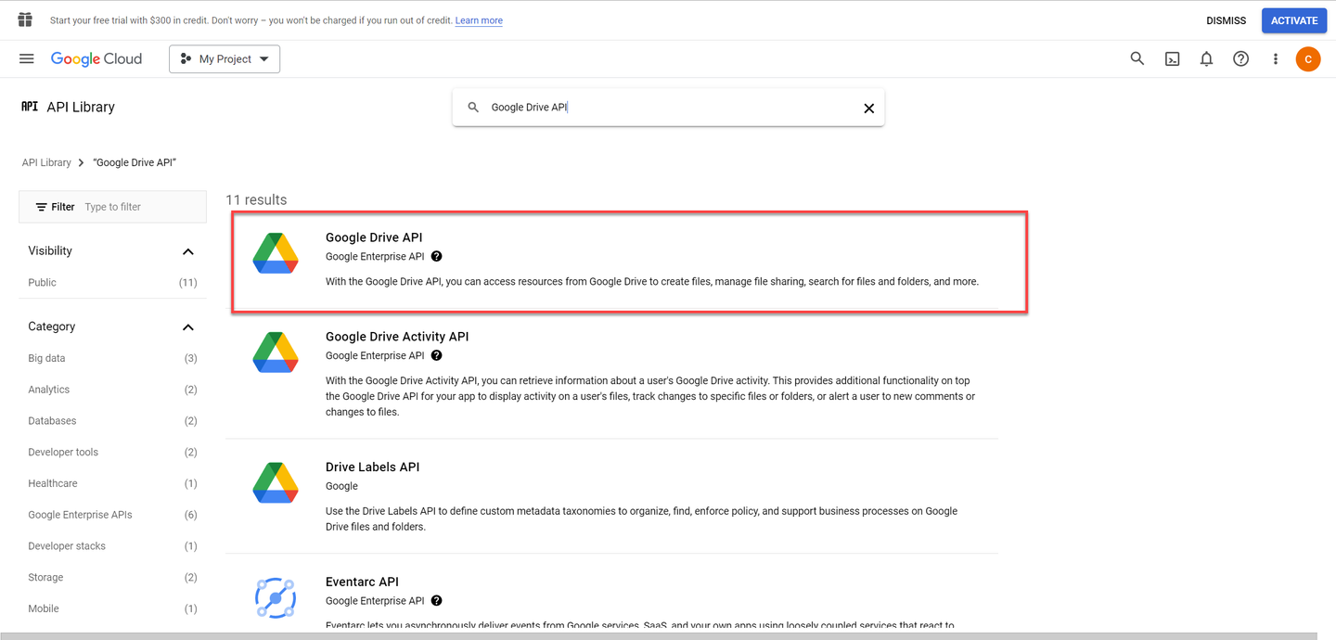Open the Google Drive Activity API result

397,337
